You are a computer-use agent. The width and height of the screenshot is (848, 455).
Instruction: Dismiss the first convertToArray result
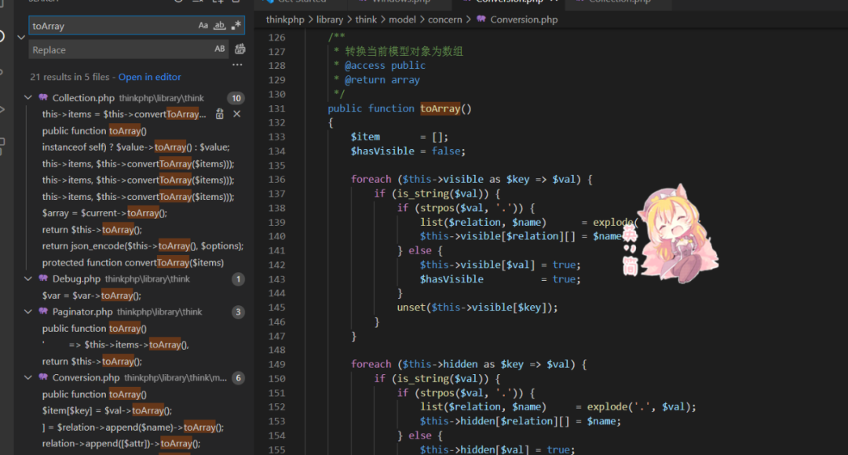(236, 114)
